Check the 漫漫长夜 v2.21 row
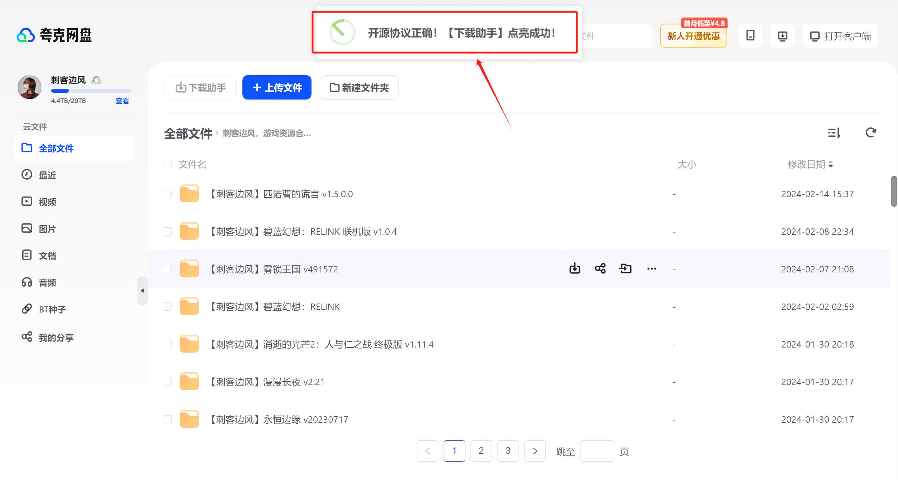Viewport: 898px width, 480px height. click(x=168, y=382)
